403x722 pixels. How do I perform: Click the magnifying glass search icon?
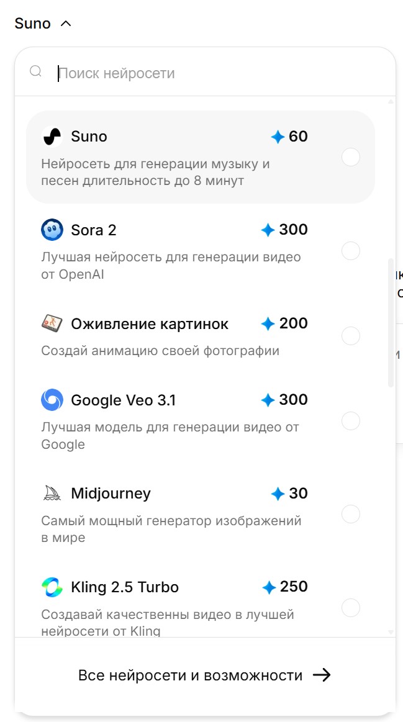pos(35,71)
